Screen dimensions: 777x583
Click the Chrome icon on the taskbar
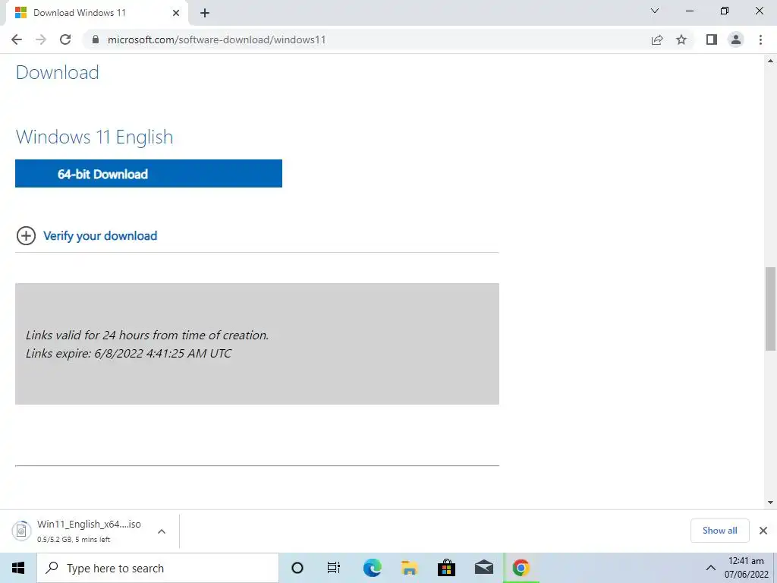tap(521, 568)
